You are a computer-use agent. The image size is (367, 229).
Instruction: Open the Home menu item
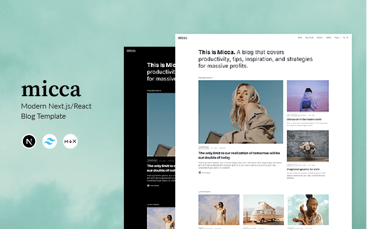coord(300,38)
